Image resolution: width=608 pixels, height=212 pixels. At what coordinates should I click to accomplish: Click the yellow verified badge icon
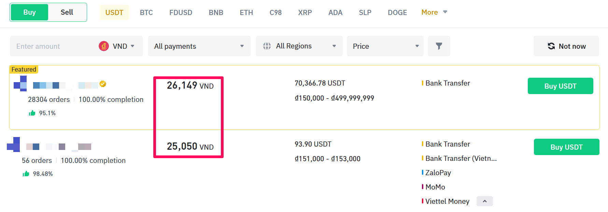tap(103, 84)
